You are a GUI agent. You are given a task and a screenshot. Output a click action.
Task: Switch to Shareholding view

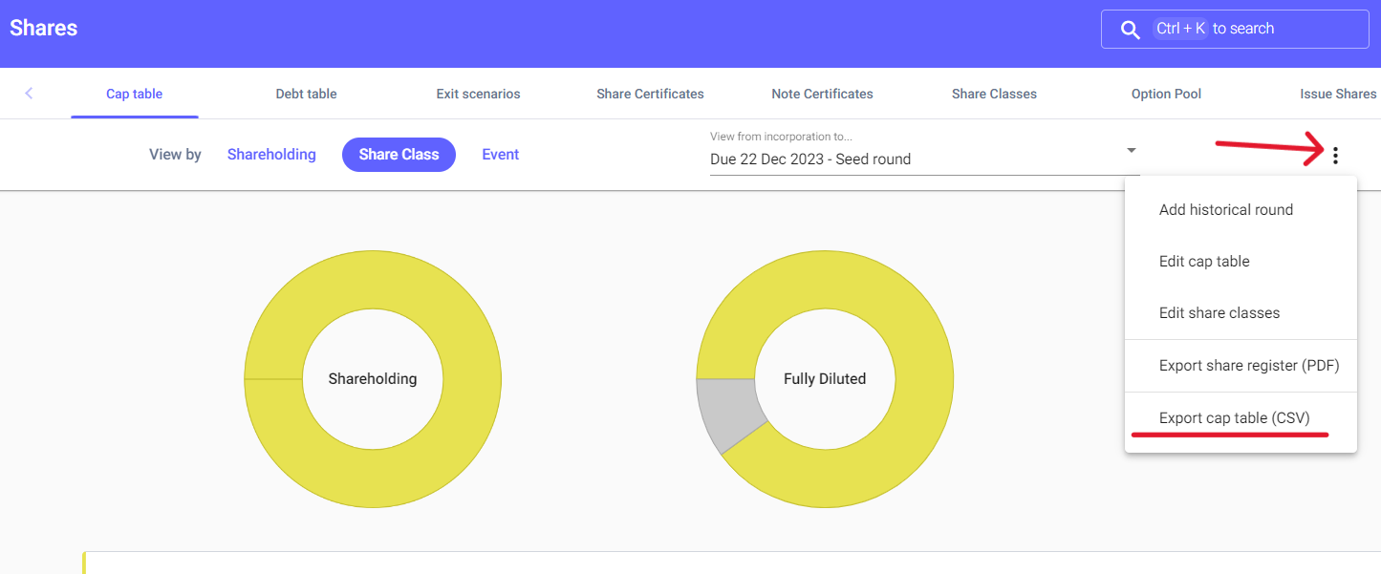tap(271, 155)
